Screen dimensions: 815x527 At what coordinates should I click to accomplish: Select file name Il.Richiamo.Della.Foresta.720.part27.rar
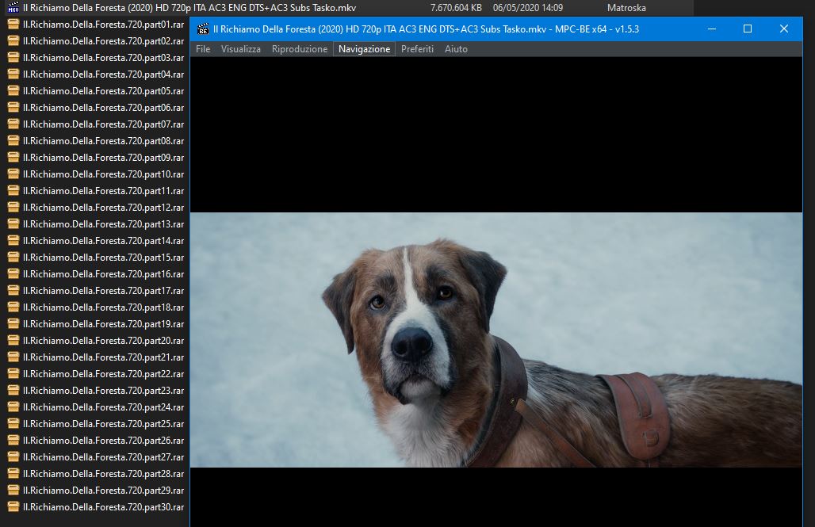coord(103,456)
